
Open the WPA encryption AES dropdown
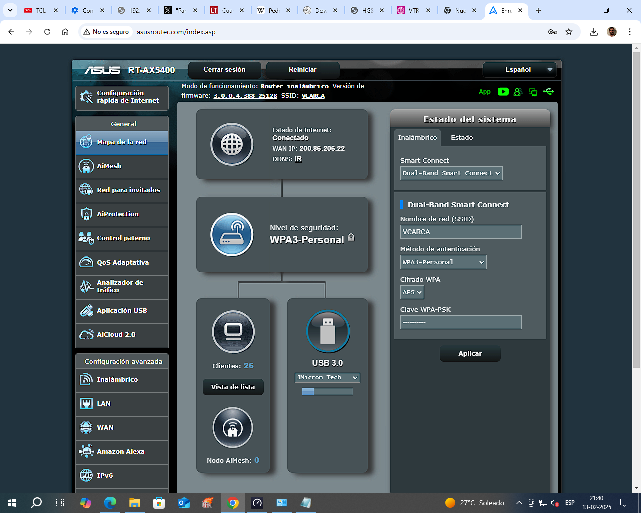coord(412,292)
